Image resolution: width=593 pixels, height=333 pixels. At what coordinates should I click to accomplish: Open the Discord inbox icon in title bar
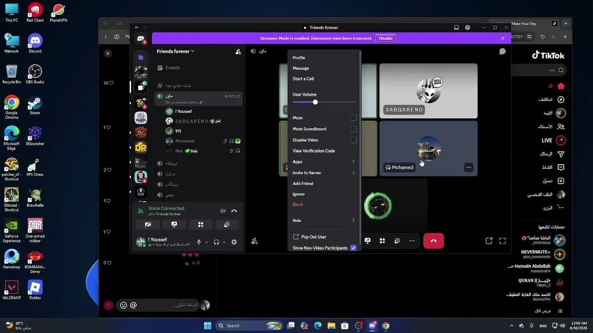tap(456, 28)
